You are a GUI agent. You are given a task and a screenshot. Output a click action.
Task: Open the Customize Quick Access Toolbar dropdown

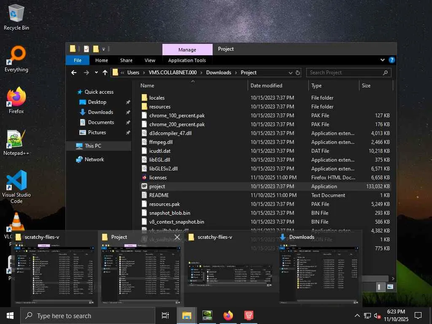click(x=104, y=49)
